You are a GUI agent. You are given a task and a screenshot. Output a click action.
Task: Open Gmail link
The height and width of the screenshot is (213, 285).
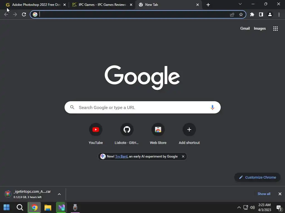pyautogui.click(x=245, y=29)
